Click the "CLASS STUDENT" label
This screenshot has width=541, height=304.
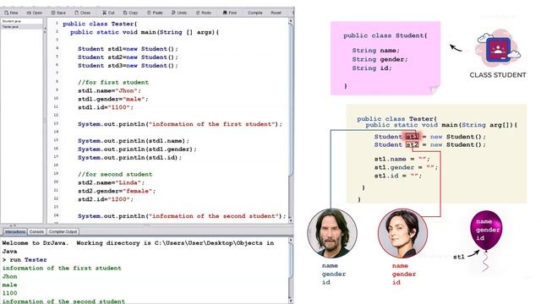tap(498, 75)
